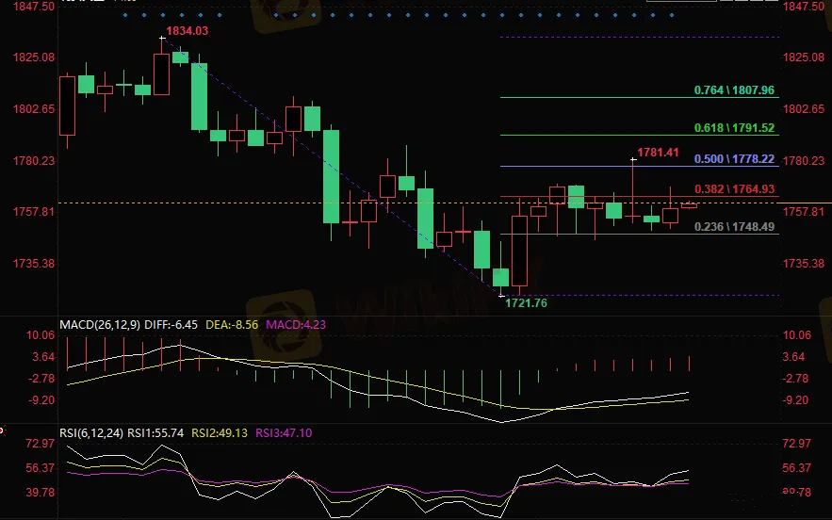Select the purple dashed downtrend line
The height and width of the screenshot is (520, 832).
(332, 167)
